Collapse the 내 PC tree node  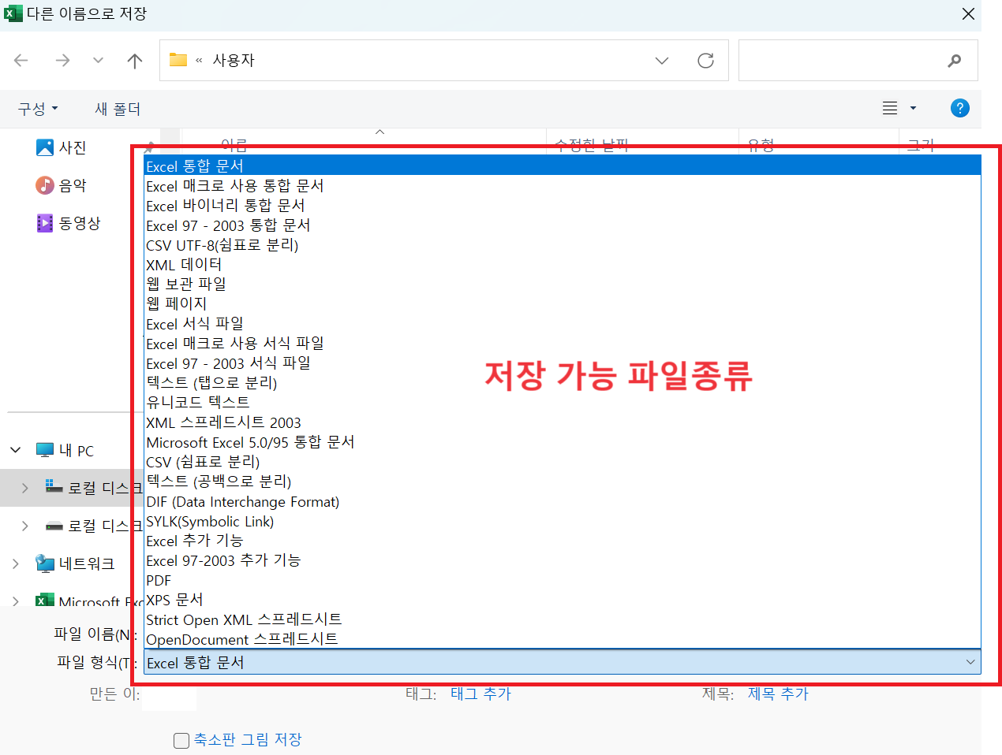coord(16,450)
